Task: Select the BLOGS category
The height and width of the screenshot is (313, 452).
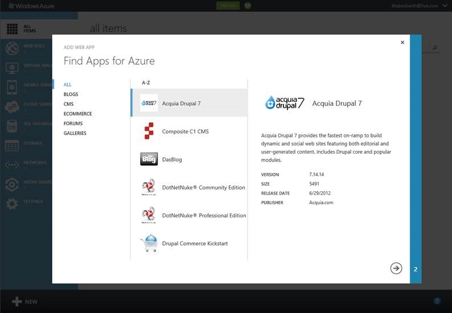Action: click(71, 94)
